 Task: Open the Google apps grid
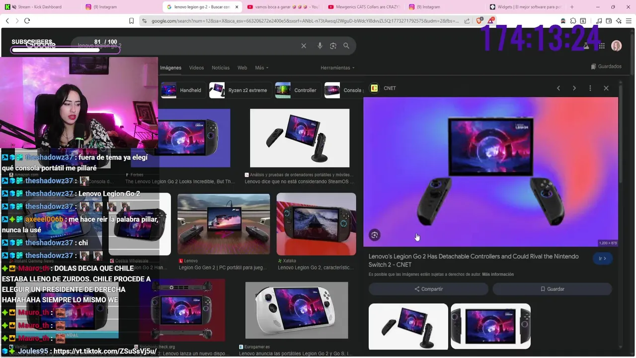(602, 46)
